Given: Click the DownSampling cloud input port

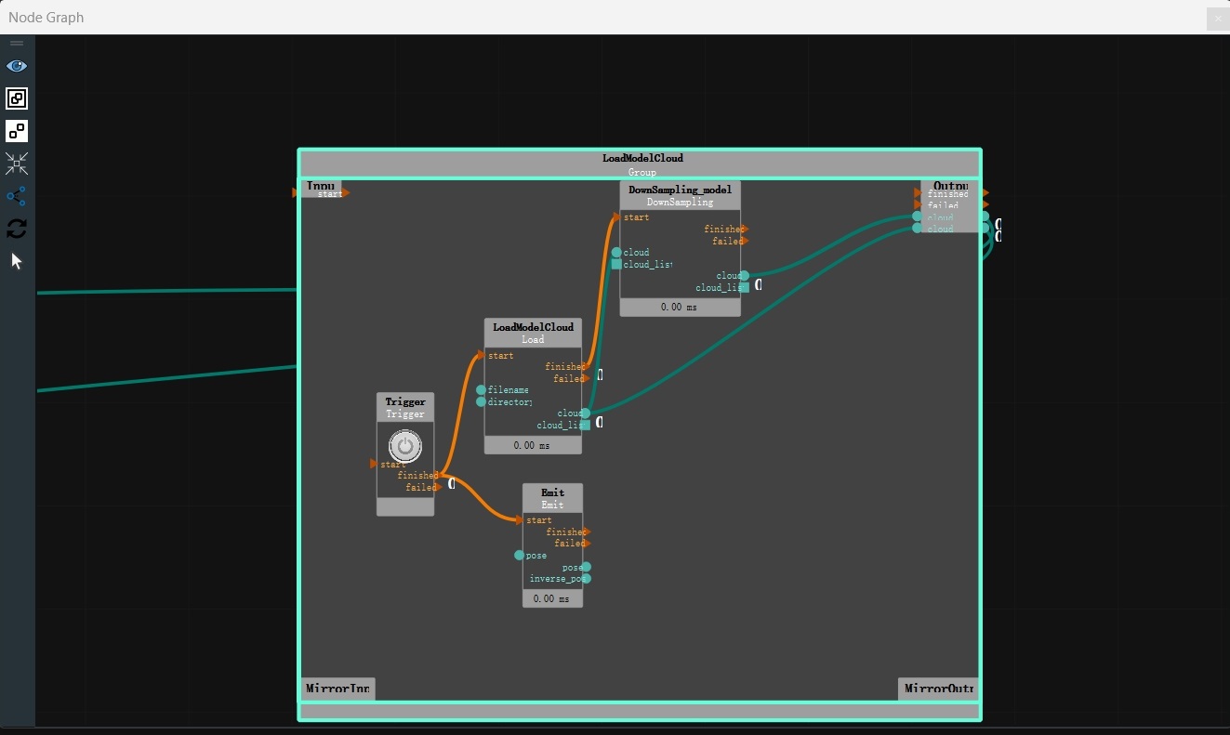Looking at the screenshot, I should coord(616,253).
